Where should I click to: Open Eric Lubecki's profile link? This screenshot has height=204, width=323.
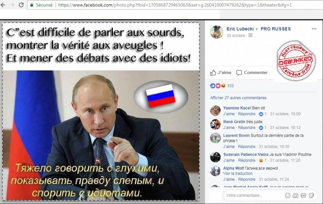coord(240,29)
